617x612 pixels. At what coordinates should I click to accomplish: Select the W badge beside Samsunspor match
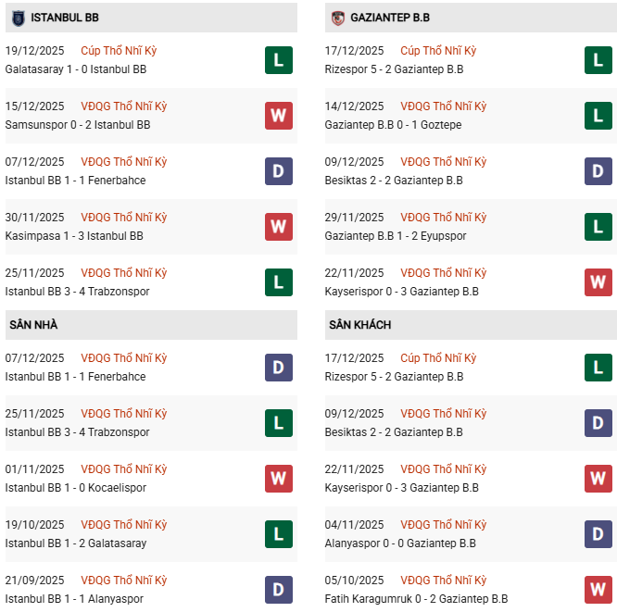(278, 116)
